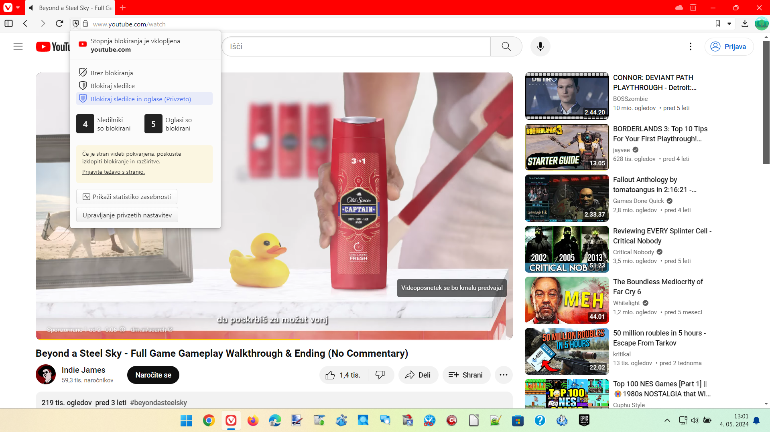The height and width of the screenshot is (432, 770).
Task: Open Firefox from the taskbar
Action: (x=253, y=420)
